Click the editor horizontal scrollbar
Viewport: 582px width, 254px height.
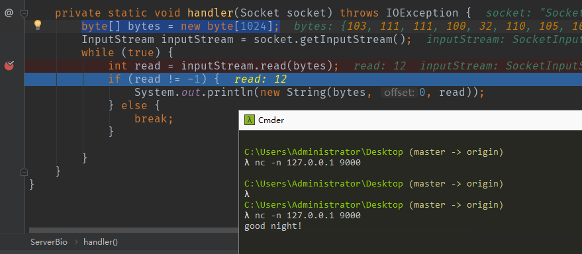pos(134,230)
